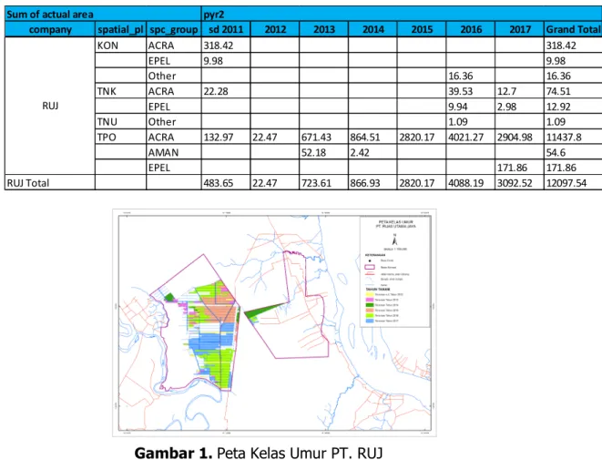602x460 pixels.
Task: Select the "spc_group" column header
Action: 174,29
